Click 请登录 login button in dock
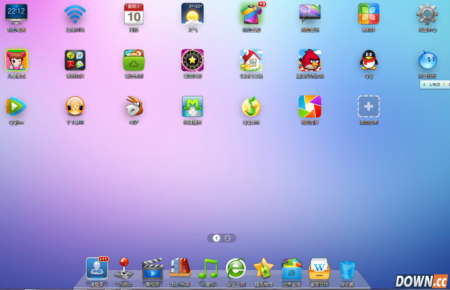This screenshot has width=450, height=290. [x=97, y=269]
